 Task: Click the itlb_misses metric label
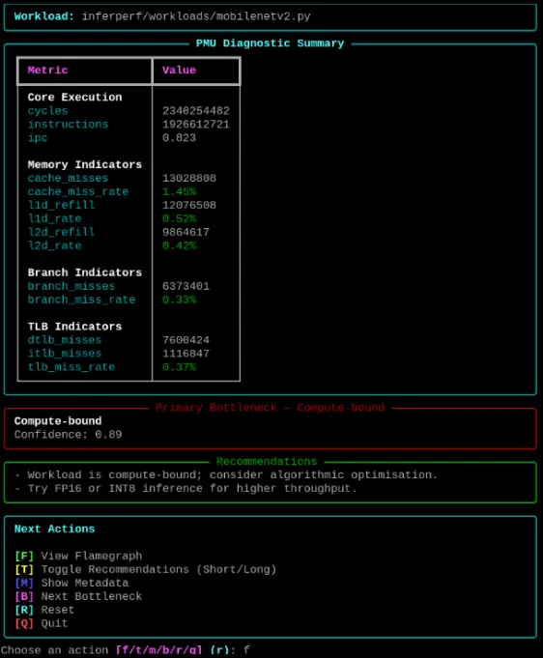click(65, 353)
